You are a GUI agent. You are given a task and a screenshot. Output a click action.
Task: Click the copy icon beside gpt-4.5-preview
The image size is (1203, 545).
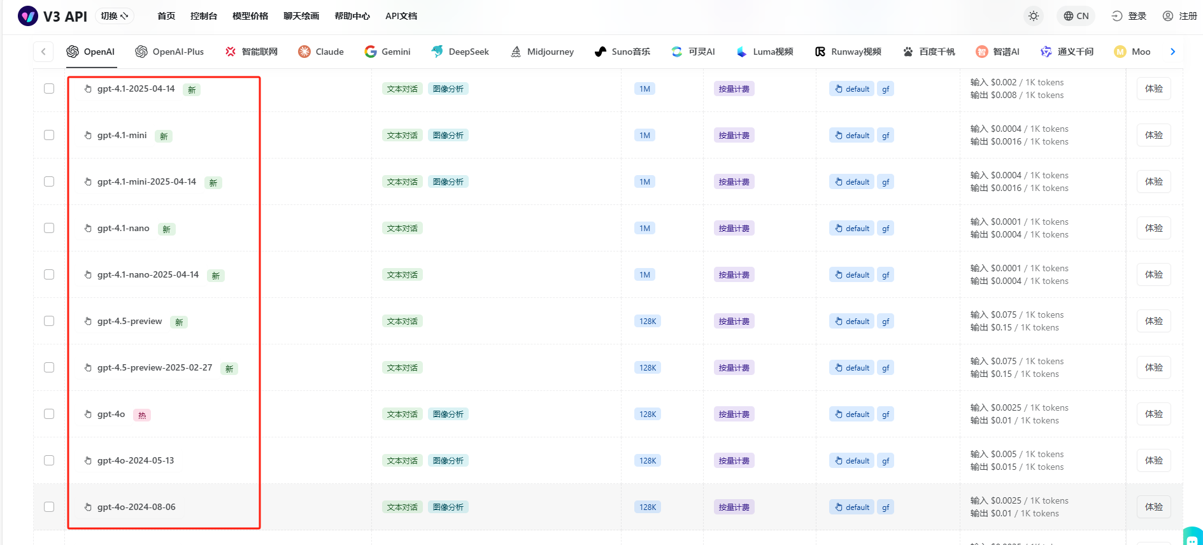(x=88, y=321)
